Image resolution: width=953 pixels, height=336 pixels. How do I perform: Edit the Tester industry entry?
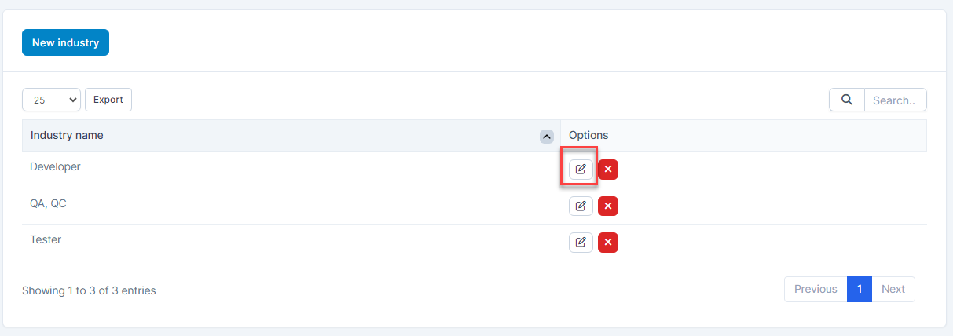pos(581,242)
